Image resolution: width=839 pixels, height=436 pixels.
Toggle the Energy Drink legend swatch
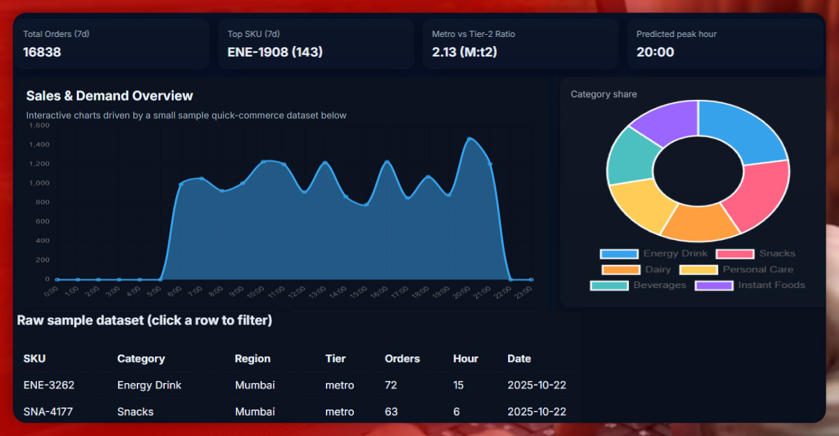point(619,254)
